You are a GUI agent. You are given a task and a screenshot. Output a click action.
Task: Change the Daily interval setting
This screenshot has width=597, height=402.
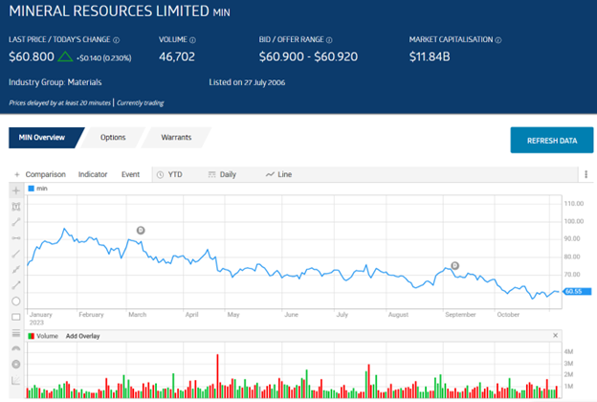click(222, 174)
